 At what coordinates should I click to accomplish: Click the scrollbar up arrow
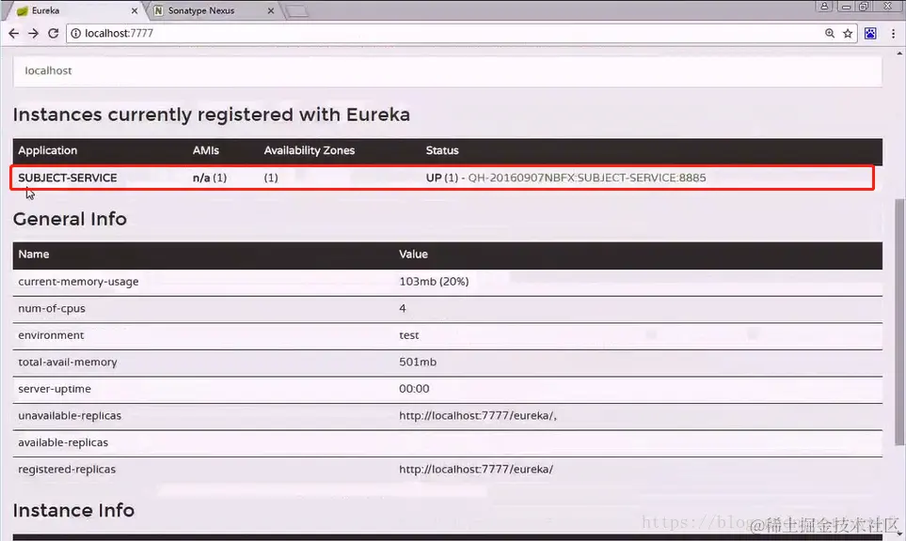point(899,54)
